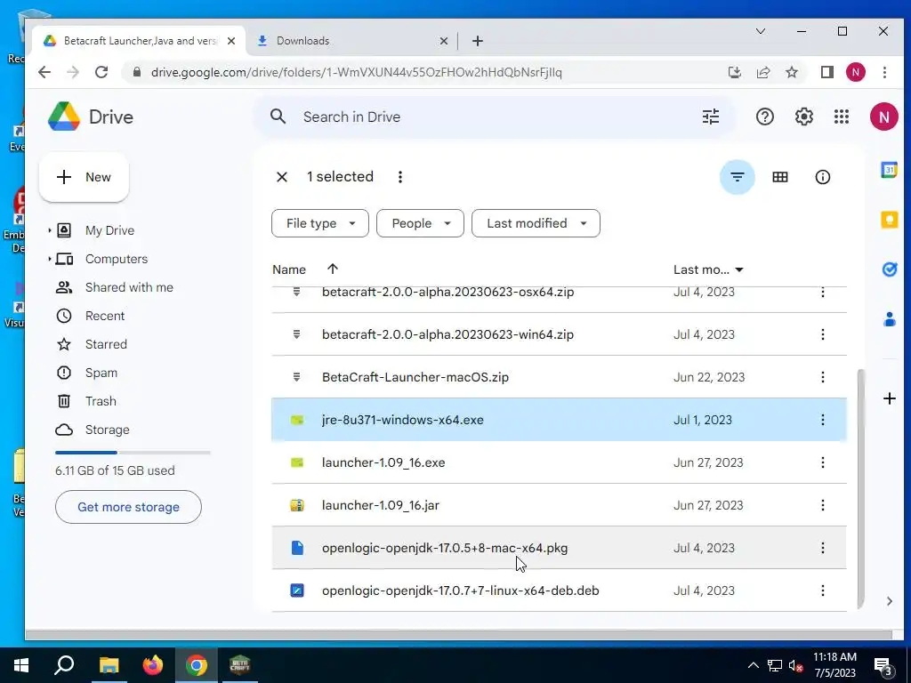Get add-ons with the plus icon
The image size is (911, 683).
pos(889,398)
